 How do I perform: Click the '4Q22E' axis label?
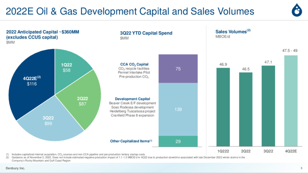point(291,151)
